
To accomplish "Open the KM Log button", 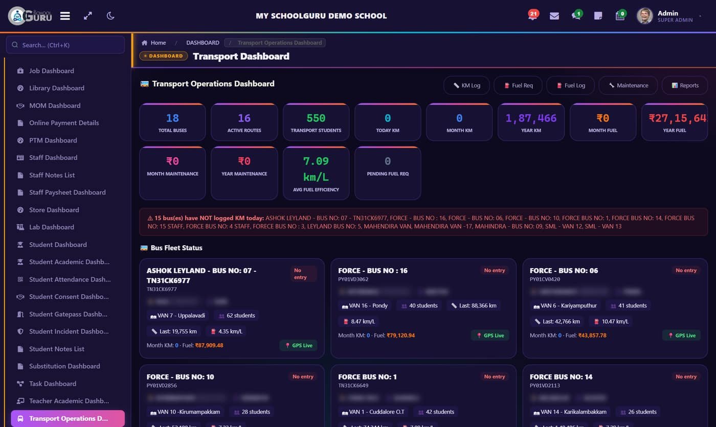I will (x=466, y=85).
